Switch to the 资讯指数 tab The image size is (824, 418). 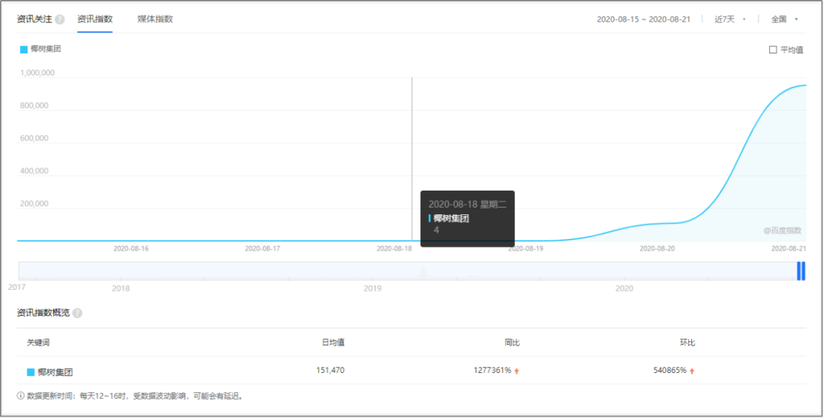point(95,19)
